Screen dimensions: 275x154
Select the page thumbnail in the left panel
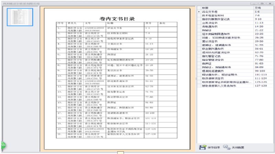[x=20, y=17]
